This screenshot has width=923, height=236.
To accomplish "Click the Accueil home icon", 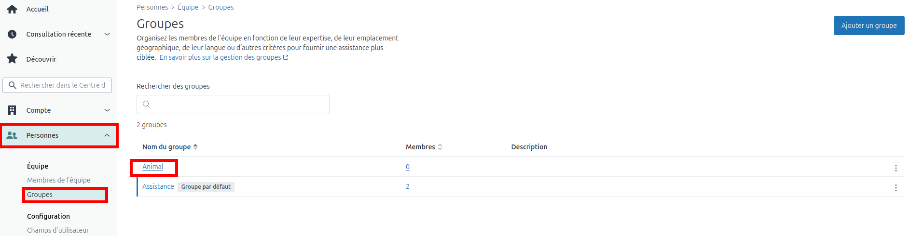I will pos(12,9).
